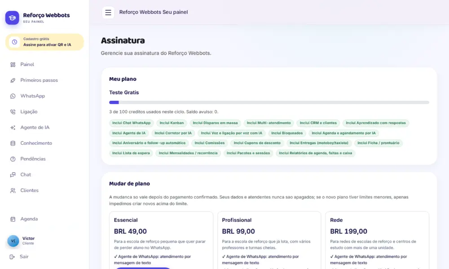
Task: Click the 'Inclui Cupons de desconto' tag
Action: point(257,143)
